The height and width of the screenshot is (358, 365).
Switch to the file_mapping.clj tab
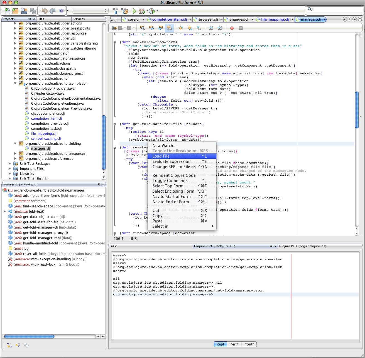coord(275,19)
